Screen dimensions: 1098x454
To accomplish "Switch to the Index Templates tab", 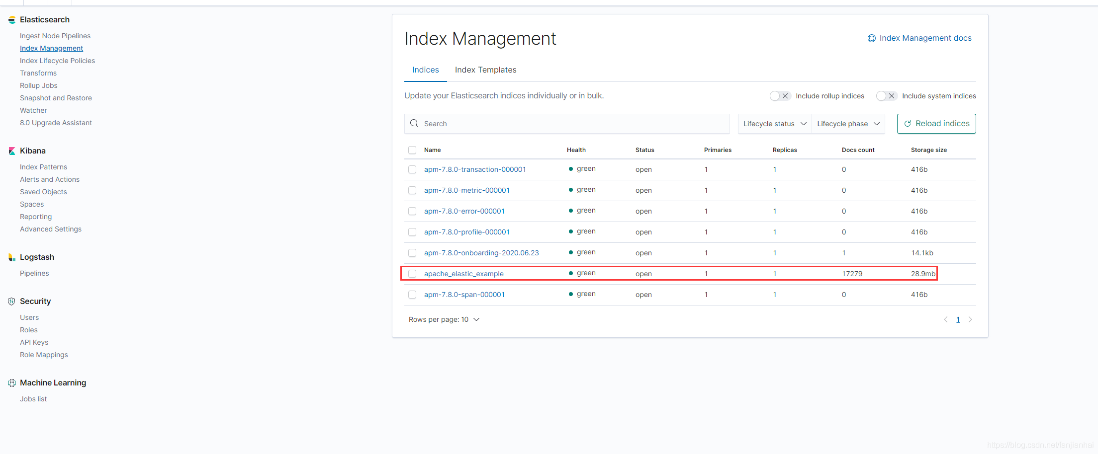I will coord(486,70).
